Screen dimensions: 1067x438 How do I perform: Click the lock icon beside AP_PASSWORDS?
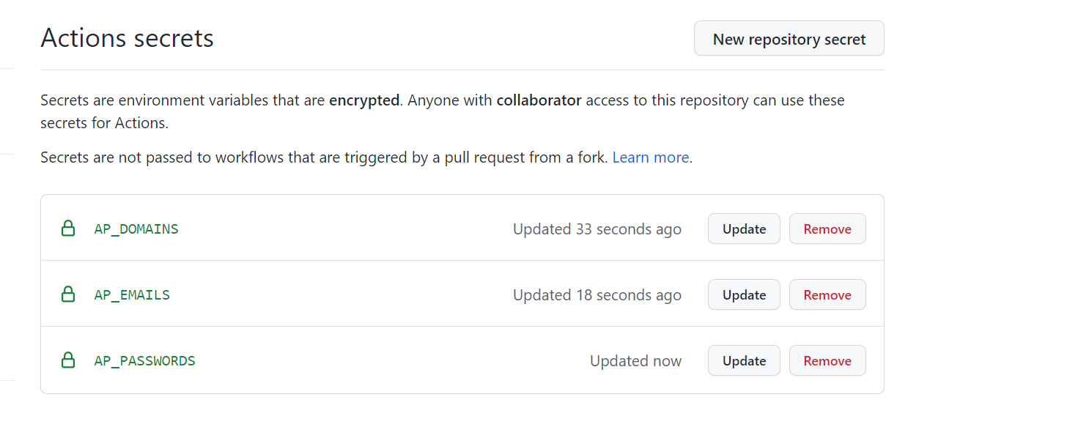(x=68, y=360)
